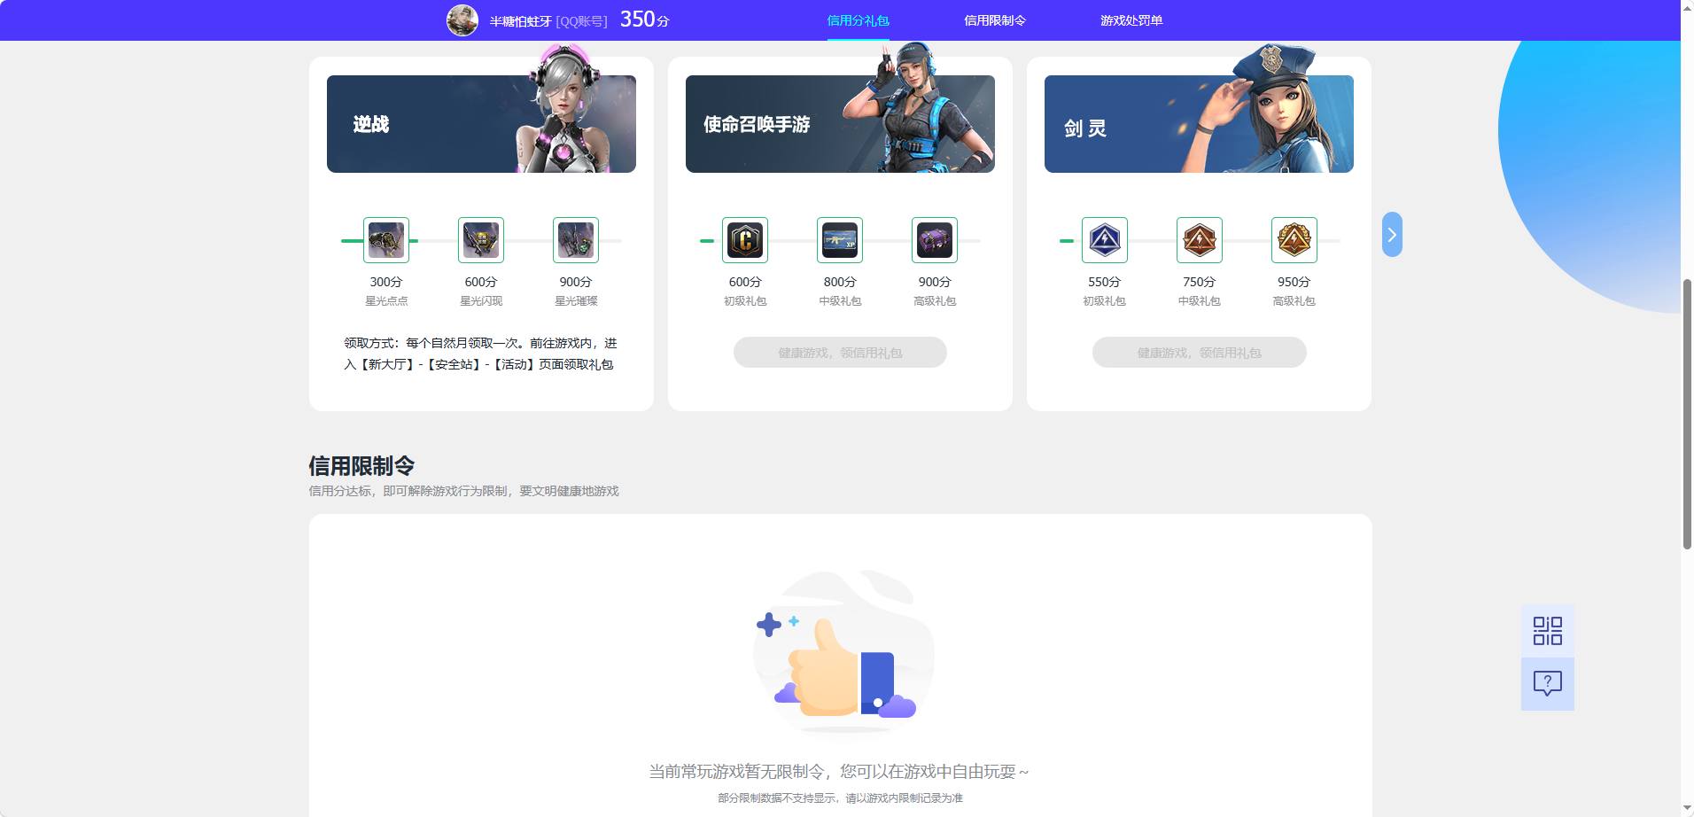Select 使命召唤手游 600分 初级礼包 icon
The height and width of the screenshot is (817, 1694).
coord(745,240)
